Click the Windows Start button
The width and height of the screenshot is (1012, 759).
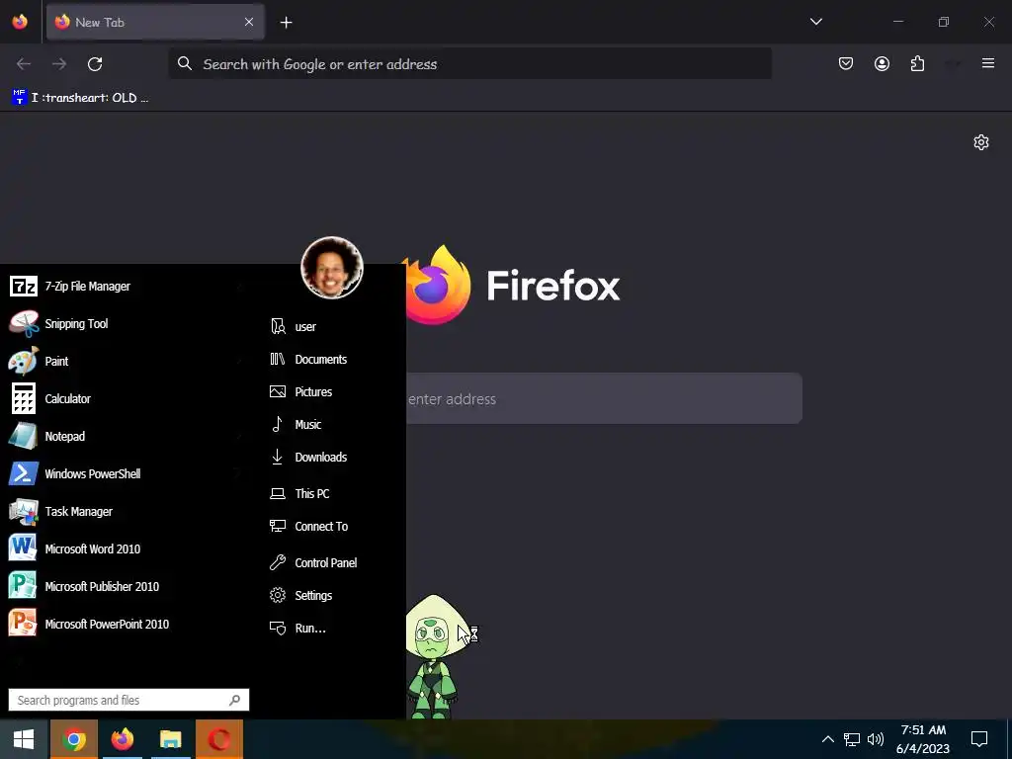pos(24,739)
